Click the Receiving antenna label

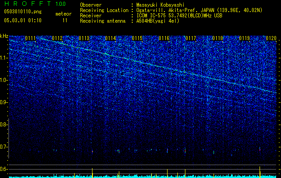pos(103,21)
